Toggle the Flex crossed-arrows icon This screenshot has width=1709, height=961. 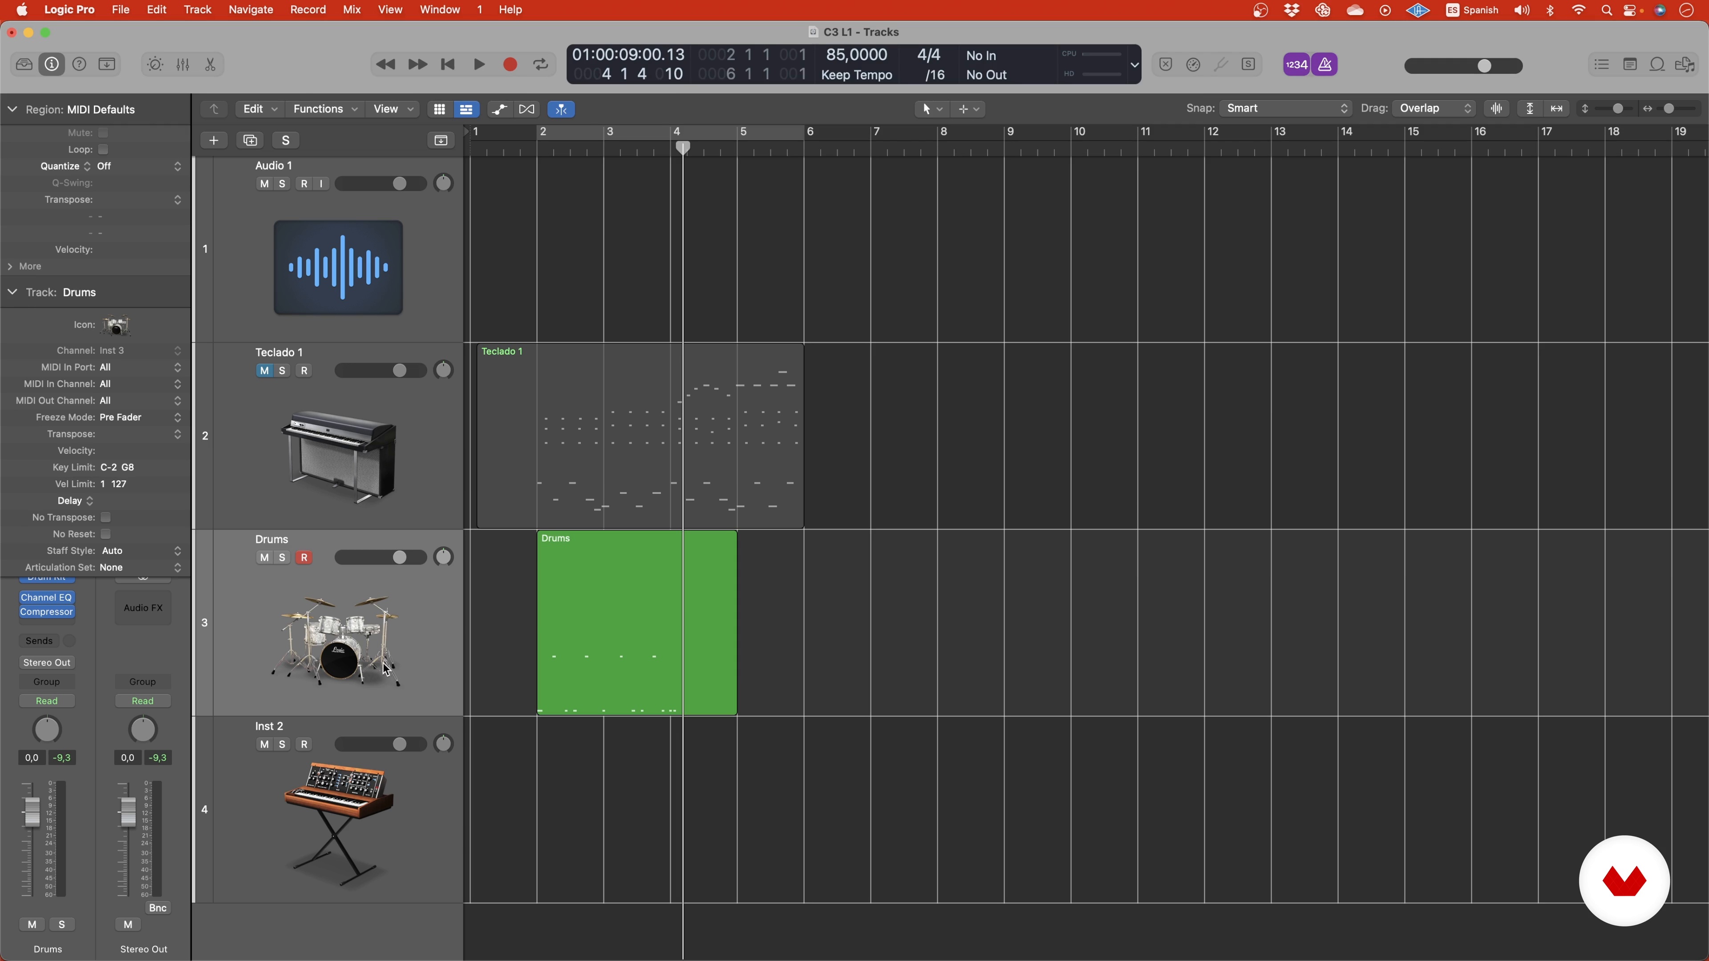527,109
